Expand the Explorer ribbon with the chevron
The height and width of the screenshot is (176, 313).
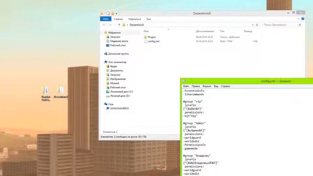pos(298,19)
